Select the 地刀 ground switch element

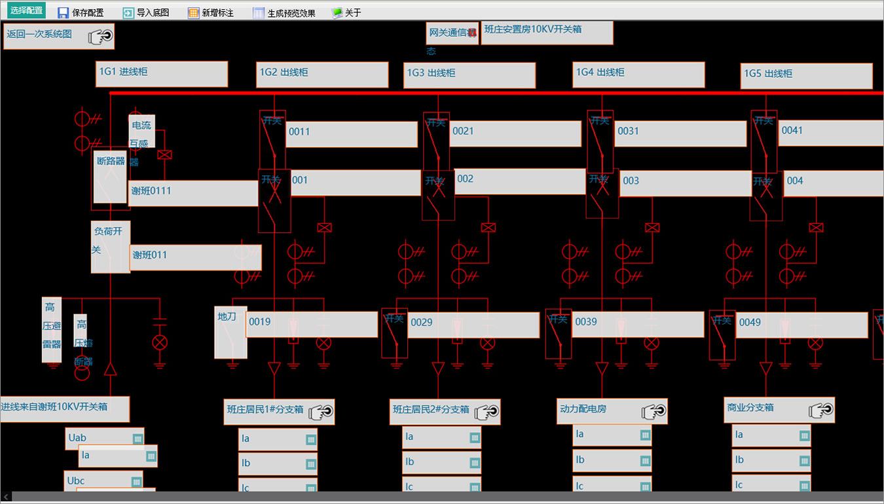coord(231,333)
